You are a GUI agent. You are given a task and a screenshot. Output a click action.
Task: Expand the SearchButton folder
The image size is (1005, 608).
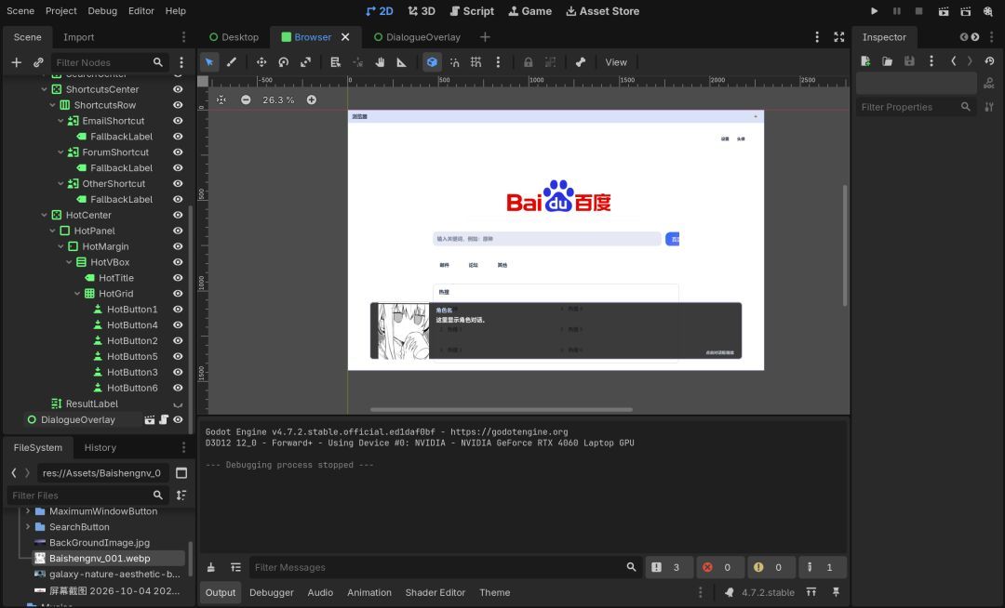[28, 527]
